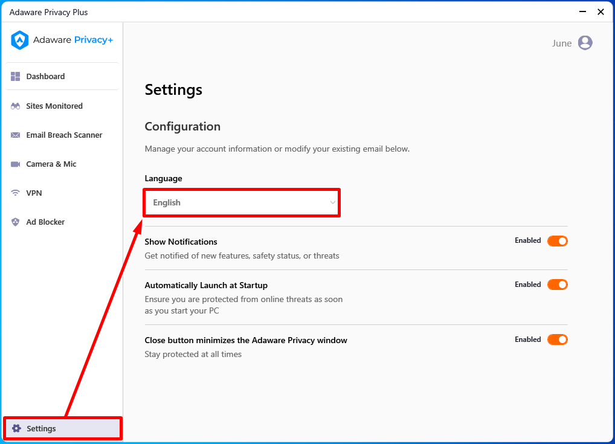The height and width of the screenshot is (444, 615).
Task: Open Email Breach Scanner page
Action: click(x=62, y=135)
